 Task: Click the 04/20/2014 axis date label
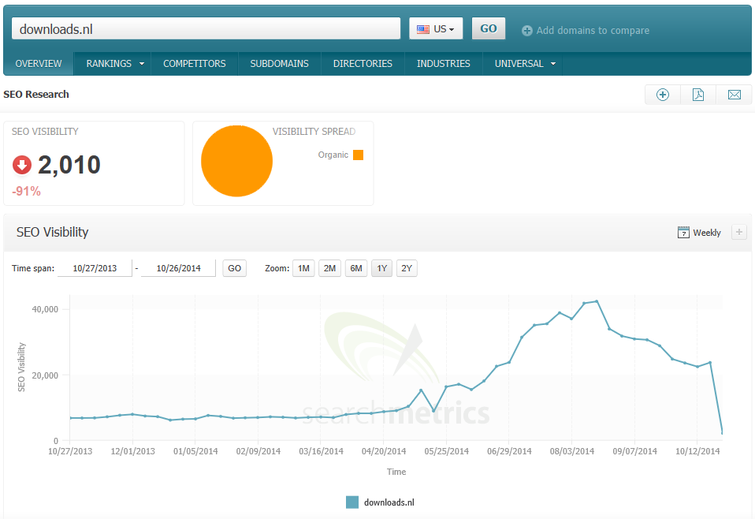pos(384,451)
